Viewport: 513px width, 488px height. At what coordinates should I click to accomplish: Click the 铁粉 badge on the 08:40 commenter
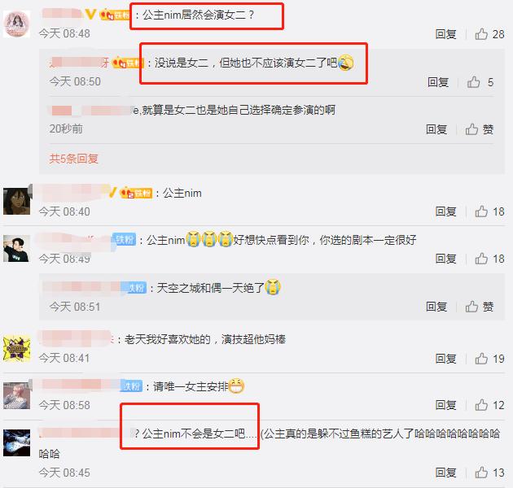(x=136, y=194)
